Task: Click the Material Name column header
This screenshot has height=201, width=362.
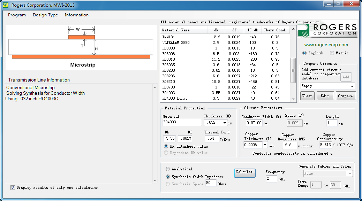Action: [184, 30]
